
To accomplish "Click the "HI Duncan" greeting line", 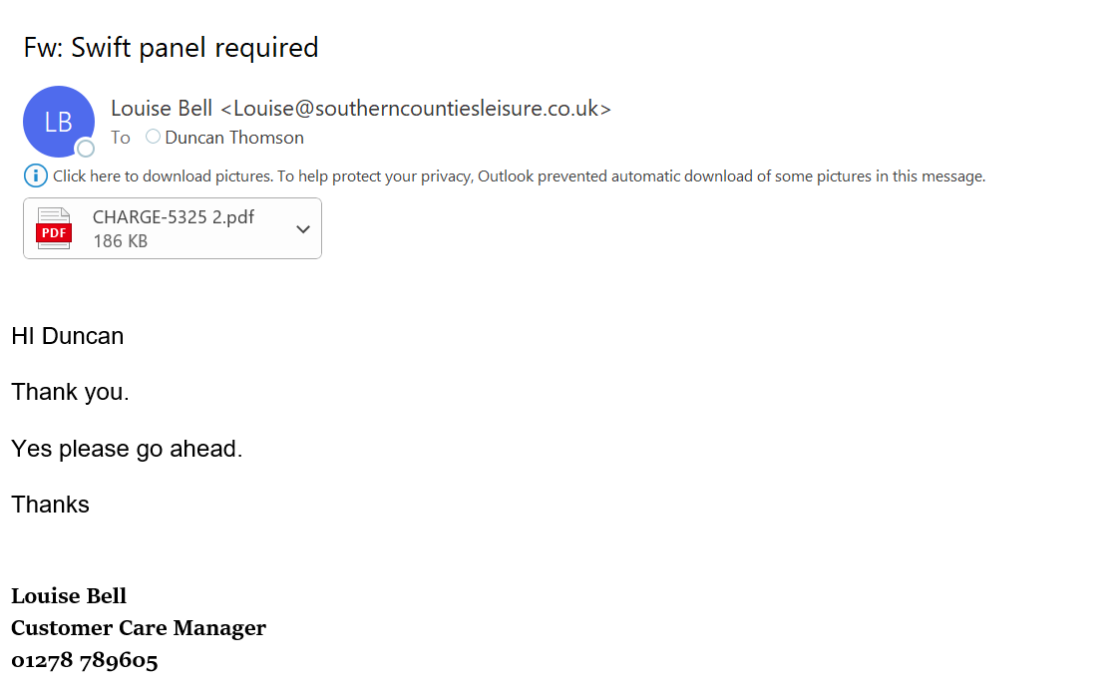I will point(68,336).
